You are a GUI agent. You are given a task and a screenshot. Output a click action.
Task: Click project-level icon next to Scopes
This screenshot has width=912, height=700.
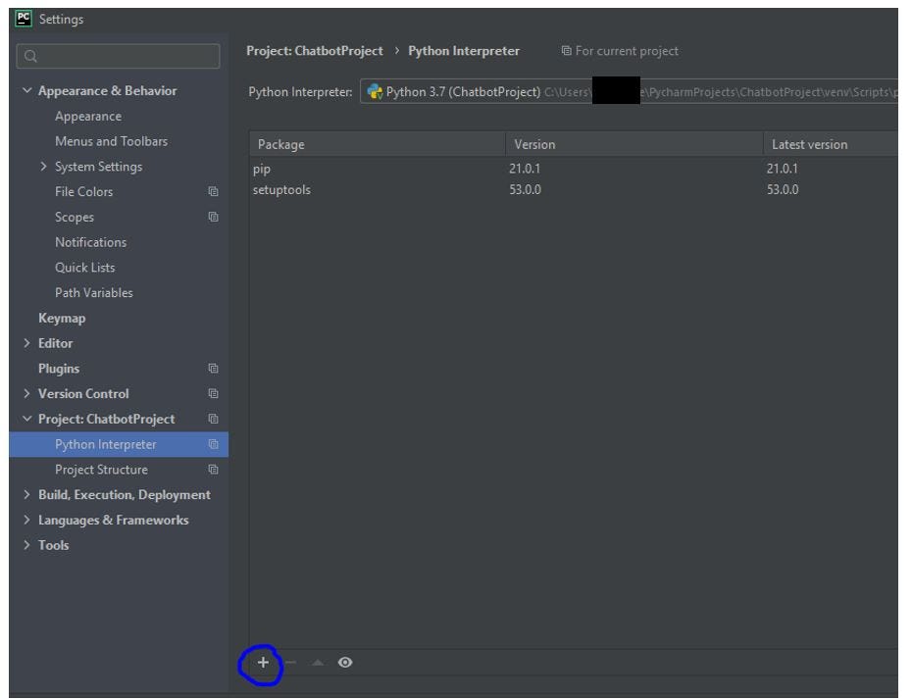tap(214, 217)
